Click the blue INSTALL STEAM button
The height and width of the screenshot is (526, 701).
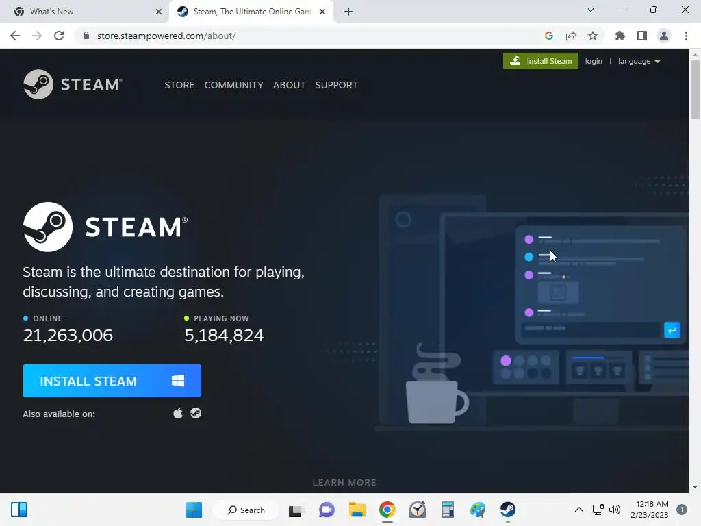click(x=112, y=381)
